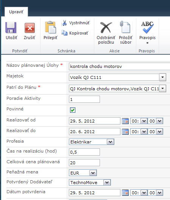Screen dimensions: 170x200
Task: Open calendar picker for Dátum potvrdenia
Action: pos(125,193)
